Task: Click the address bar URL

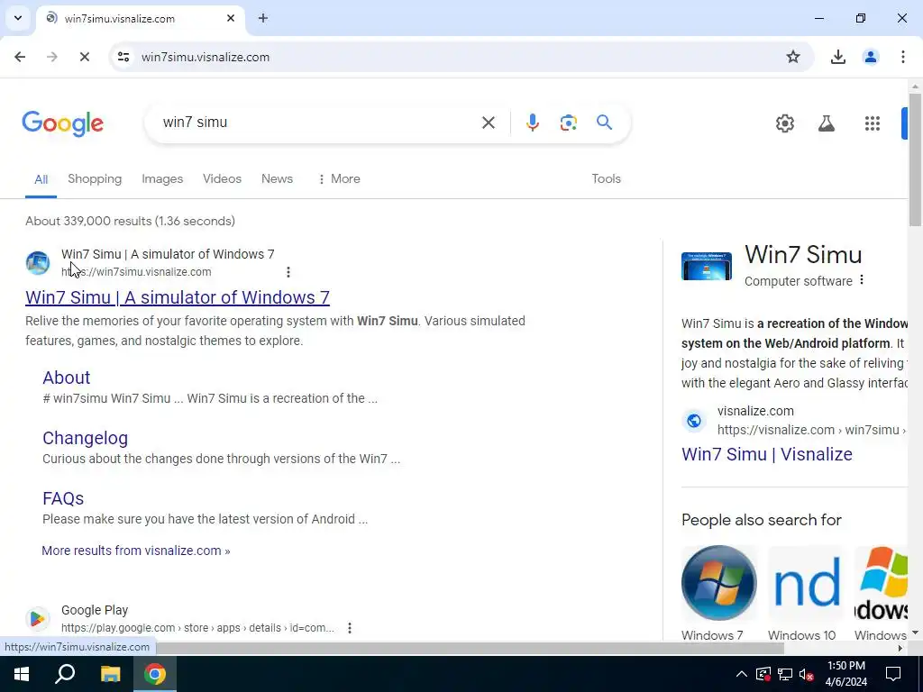Action: click(x=206, y=57)
